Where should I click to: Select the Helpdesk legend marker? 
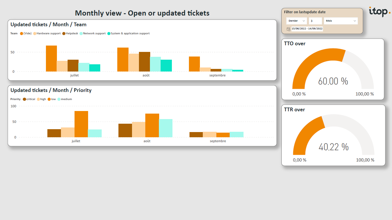point(64,33)
